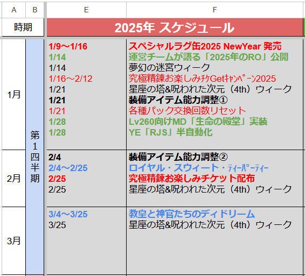The image size is (305, 276).
Task: Click the date 1/28 beside 生命の殿堂
Action: 57,122
